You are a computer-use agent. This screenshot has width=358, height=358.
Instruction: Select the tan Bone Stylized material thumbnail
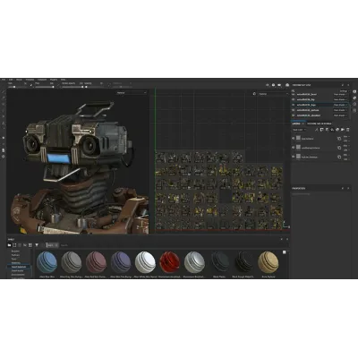click(x=268, y=262)
